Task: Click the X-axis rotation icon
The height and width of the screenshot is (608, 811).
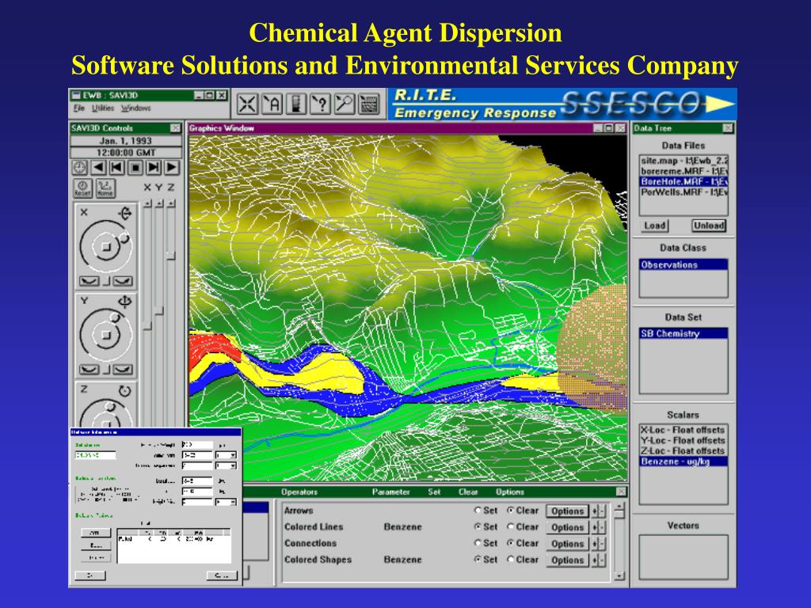Action: click(124, 213)
